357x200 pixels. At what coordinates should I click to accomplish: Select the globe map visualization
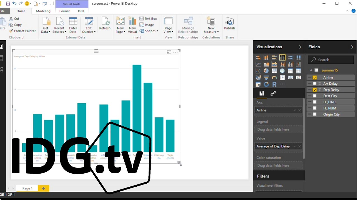point(282,71)
